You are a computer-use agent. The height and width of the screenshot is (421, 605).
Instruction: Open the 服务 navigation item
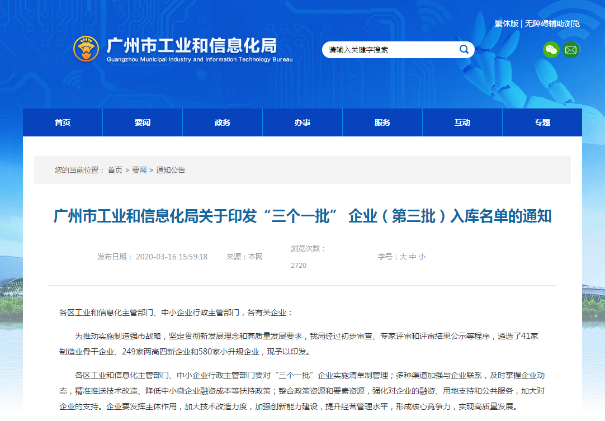pos(382,122)
